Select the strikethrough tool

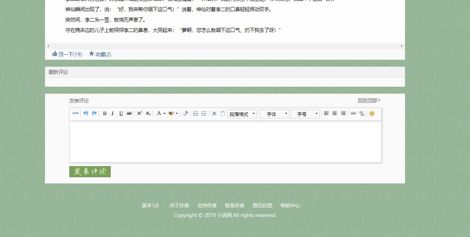pyautogui.click(x=129, y=113)
